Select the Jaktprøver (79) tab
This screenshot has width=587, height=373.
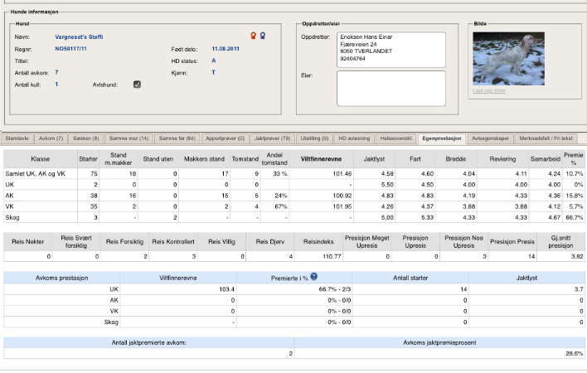click(273, 138)
